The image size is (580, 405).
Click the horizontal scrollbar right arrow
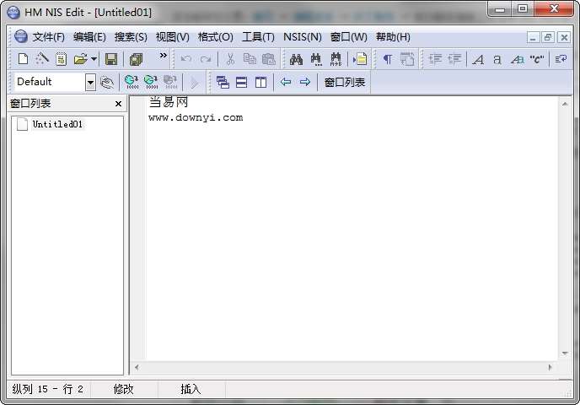tap(550, 367)
